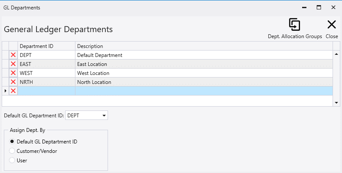Minimize the GL Departments window
342x173 pixels.
point(304,7)
